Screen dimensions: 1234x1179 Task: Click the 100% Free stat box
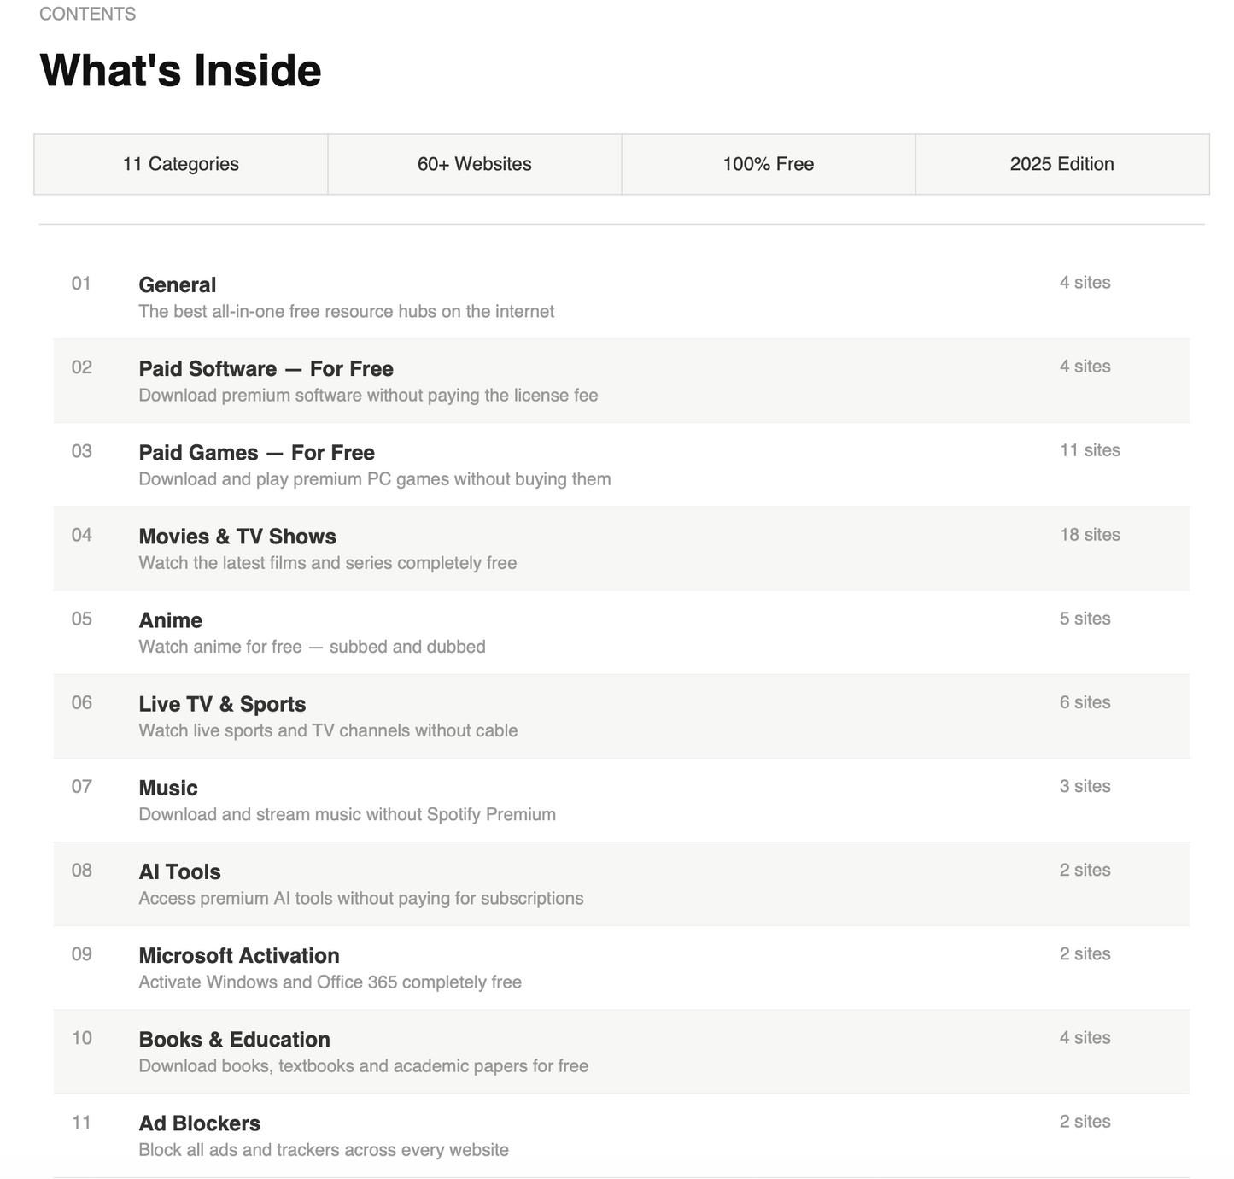coord(769,164)
